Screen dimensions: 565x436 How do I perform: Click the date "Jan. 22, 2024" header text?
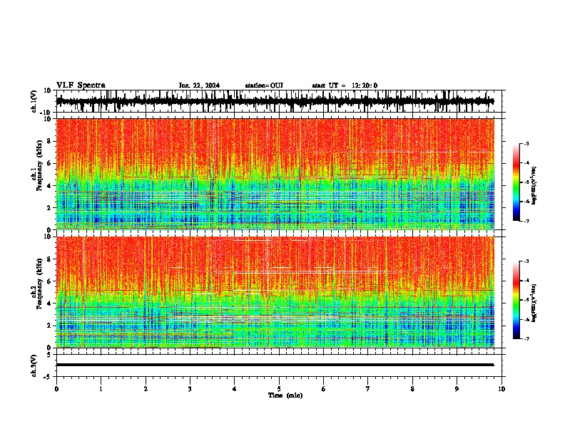coord(199,85)
